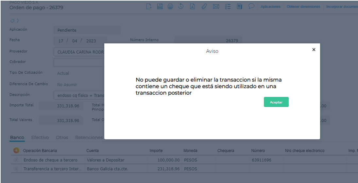Image resolution: width=358 pixels, height=183 pixels.
Task: Click the speech bubble comments icon
Action: (251, 6)
